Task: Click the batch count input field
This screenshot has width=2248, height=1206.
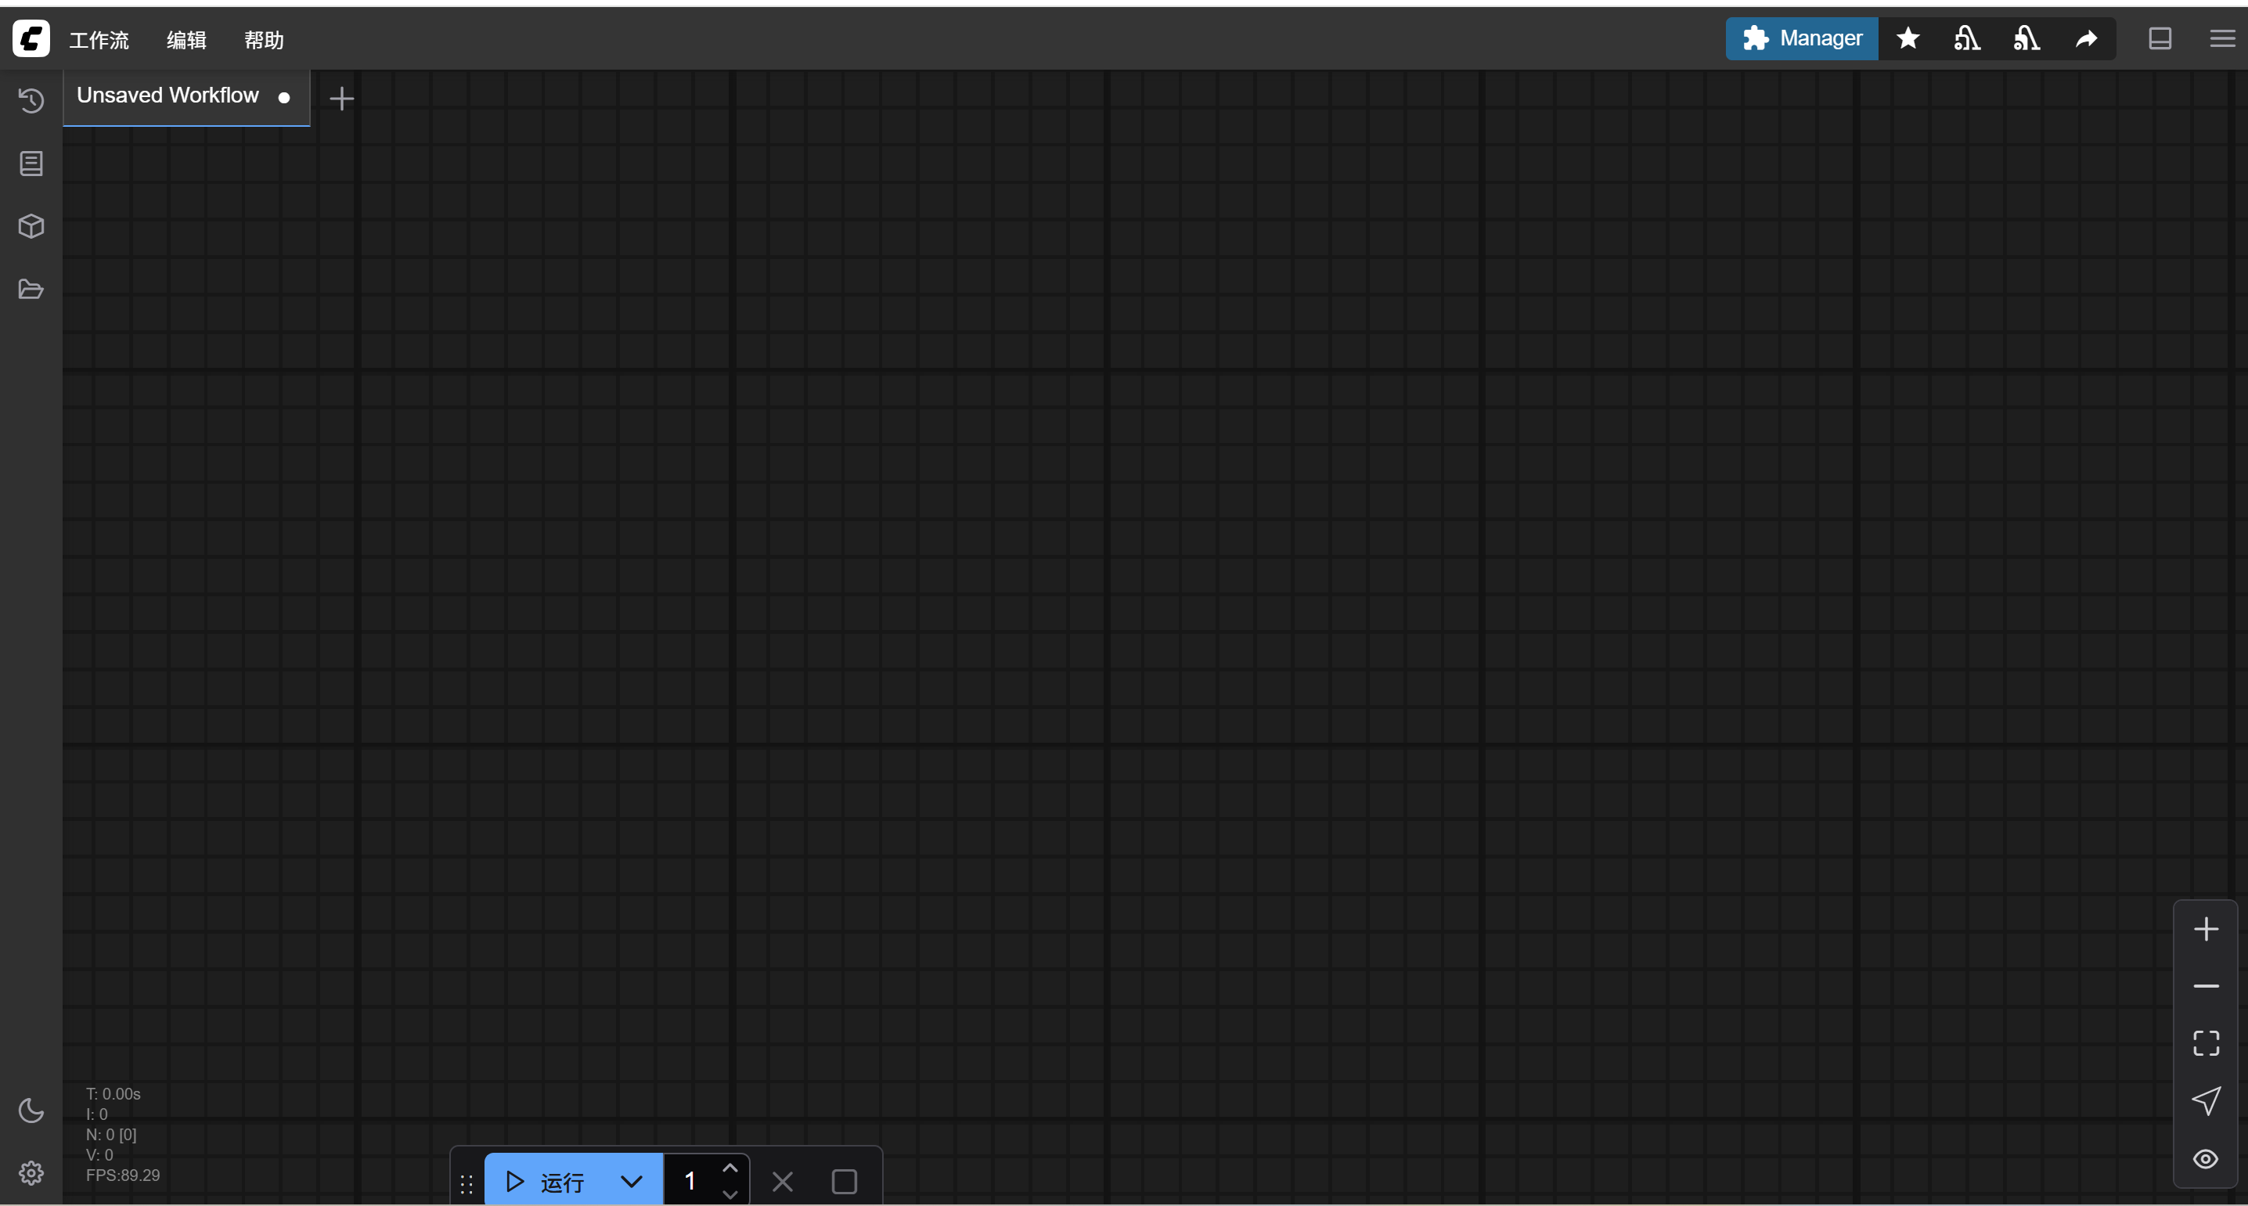Action: click(690, 1181)
